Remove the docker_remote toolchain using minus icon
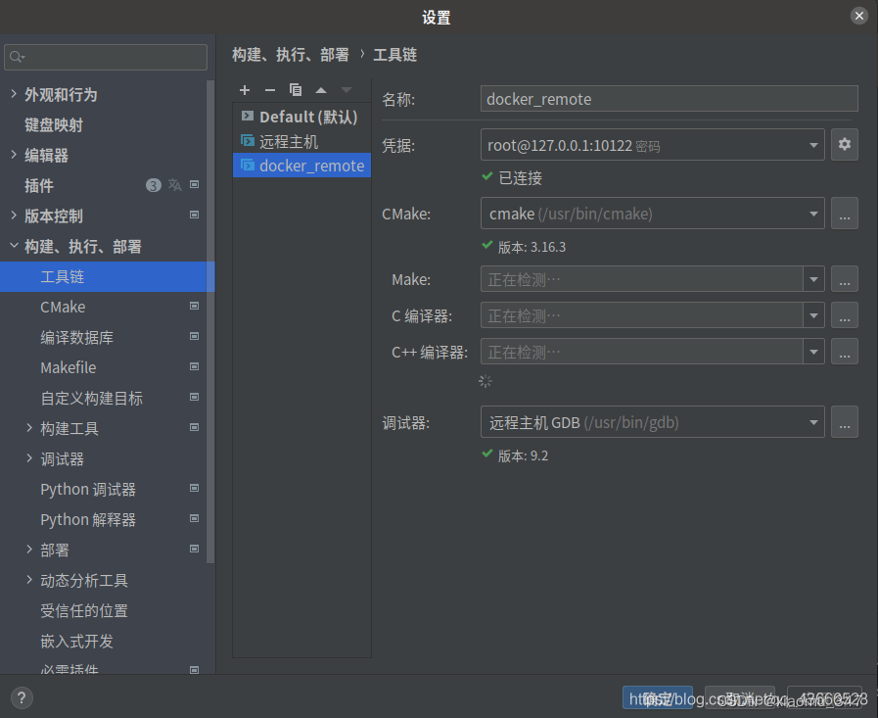Screen dimensions: 878x718 tap(270, 90)
